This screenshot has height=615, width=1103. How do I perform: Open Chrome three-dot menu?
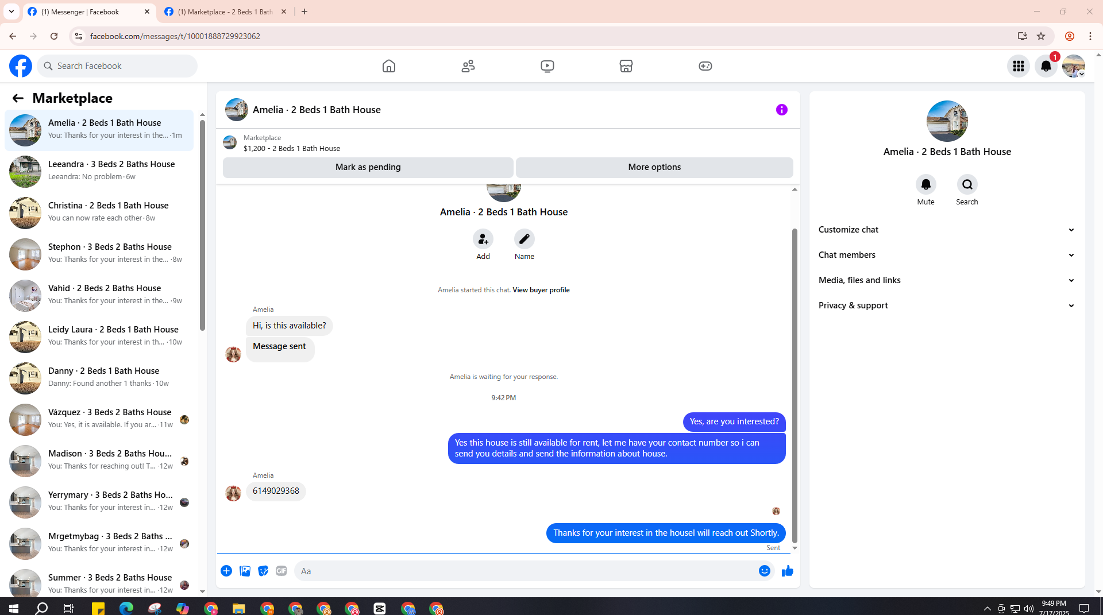pos(1090,36)
